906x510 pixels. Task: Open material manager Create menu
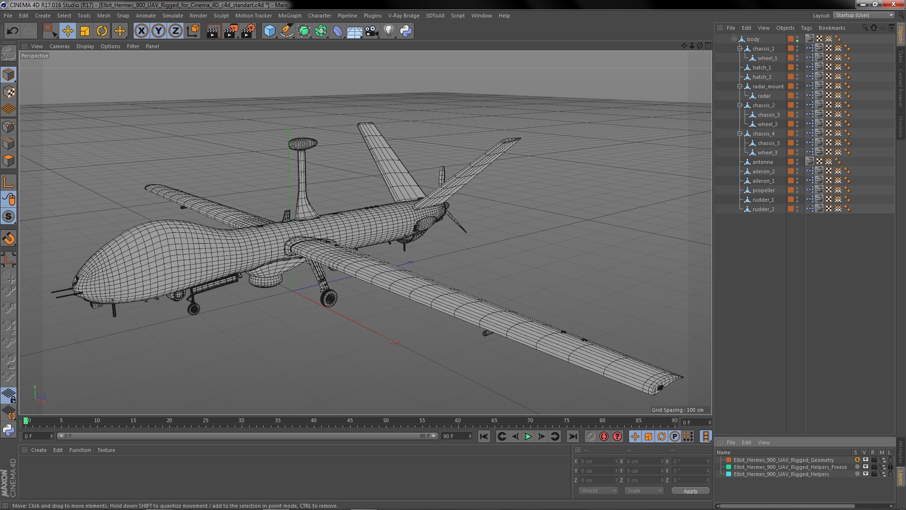pos(39,450)
